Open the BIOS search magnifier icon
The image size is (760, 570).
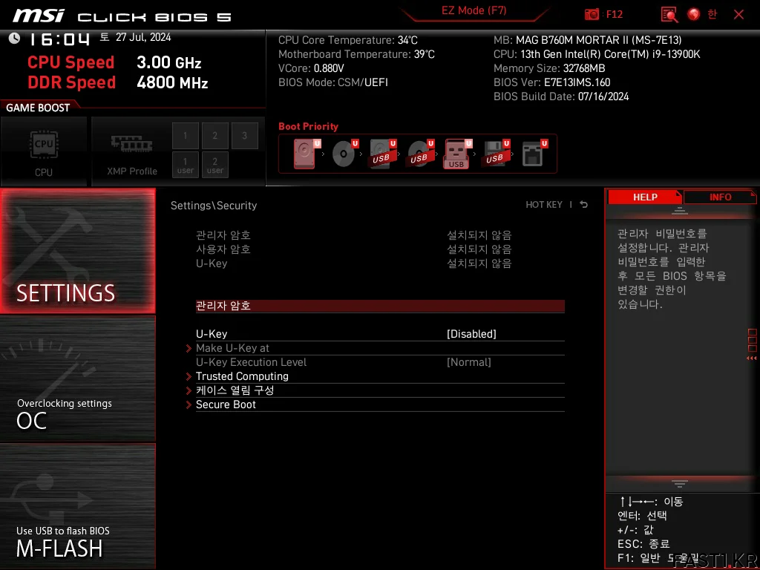pos(669,15)
